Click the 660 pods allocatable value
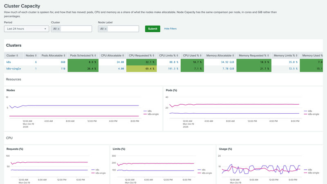This screenshot has height=184, width=327. [x=63, y=62]
